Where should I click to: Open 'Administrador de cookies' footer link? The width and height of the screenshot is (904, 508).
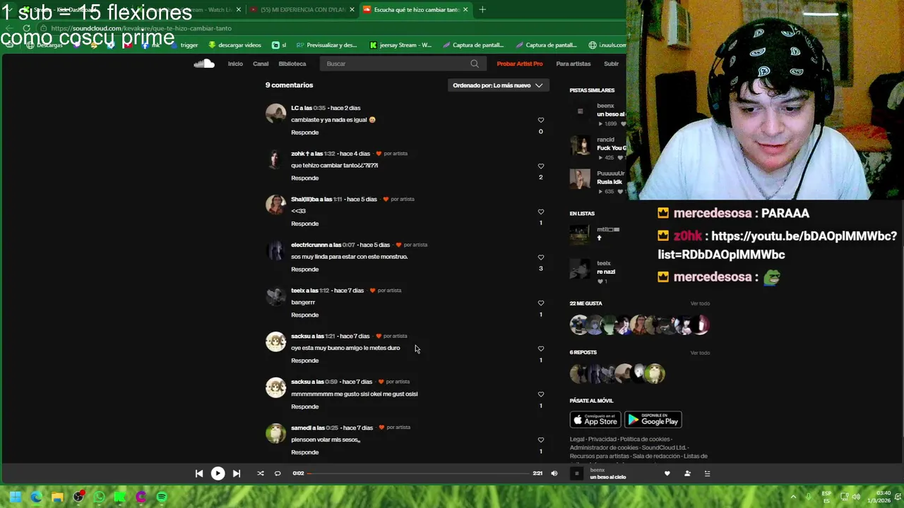click(604, 447)
